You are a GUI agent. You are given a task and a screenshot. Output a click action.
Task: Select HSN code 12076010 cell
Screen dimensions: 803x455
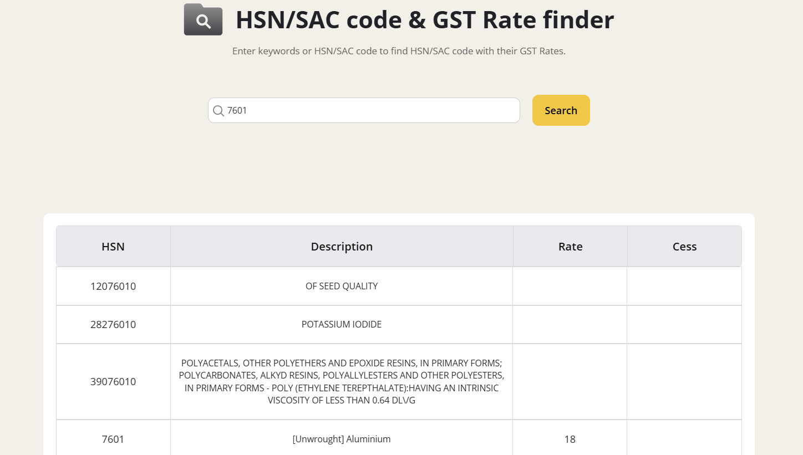(113, 287)
